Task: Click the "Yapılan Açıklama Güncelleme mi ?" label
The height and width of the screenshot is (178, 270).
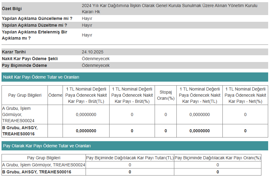Action: [x=37, y=18]
